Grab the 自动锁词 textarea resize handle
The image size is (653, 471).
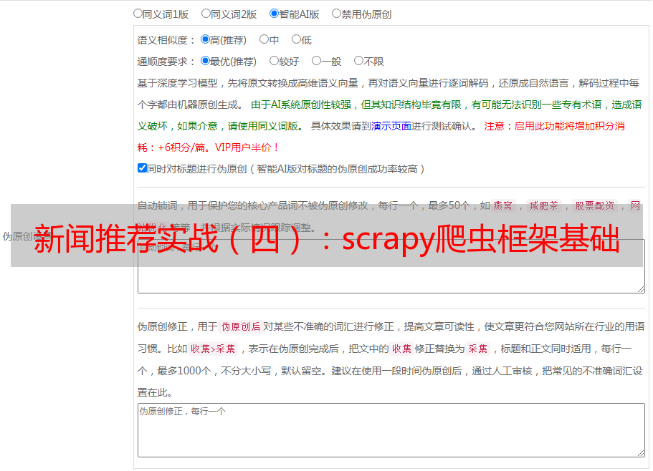click(x=641, y=289)
